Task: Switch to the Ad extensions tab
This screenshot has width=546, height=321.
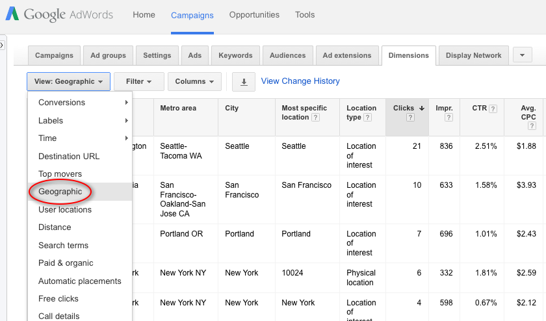Action: 347,55
